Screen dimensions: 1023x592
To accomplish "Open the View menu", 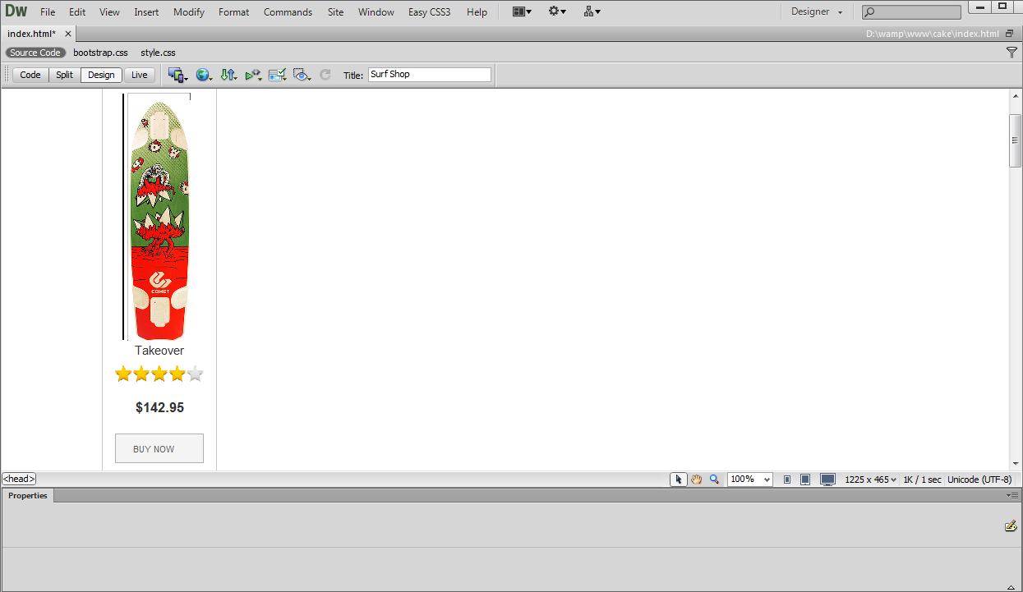I will [x=109, y=12].
